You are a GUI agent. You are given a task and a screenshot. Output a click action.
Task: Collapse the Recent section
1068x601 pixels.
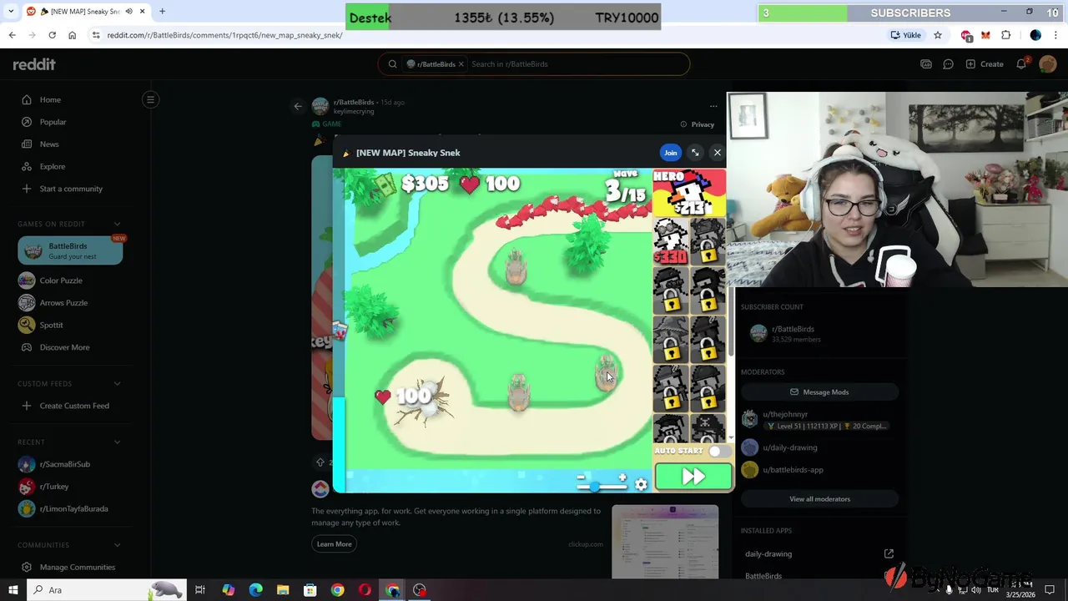(x=117, y=442)
